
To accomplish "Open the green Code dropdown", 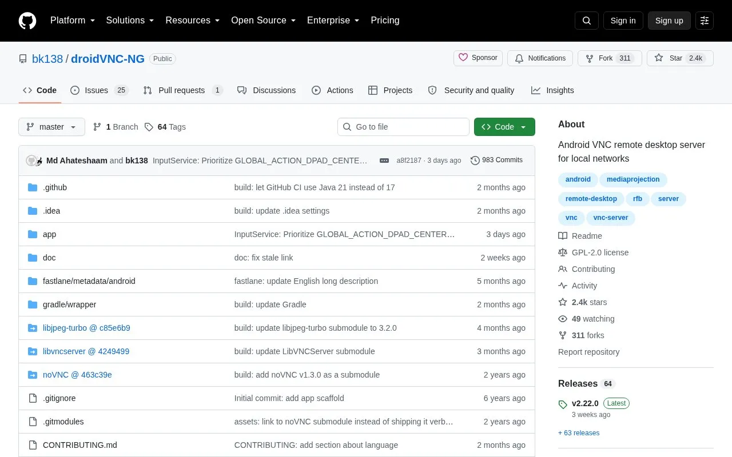I will [504, 127].
